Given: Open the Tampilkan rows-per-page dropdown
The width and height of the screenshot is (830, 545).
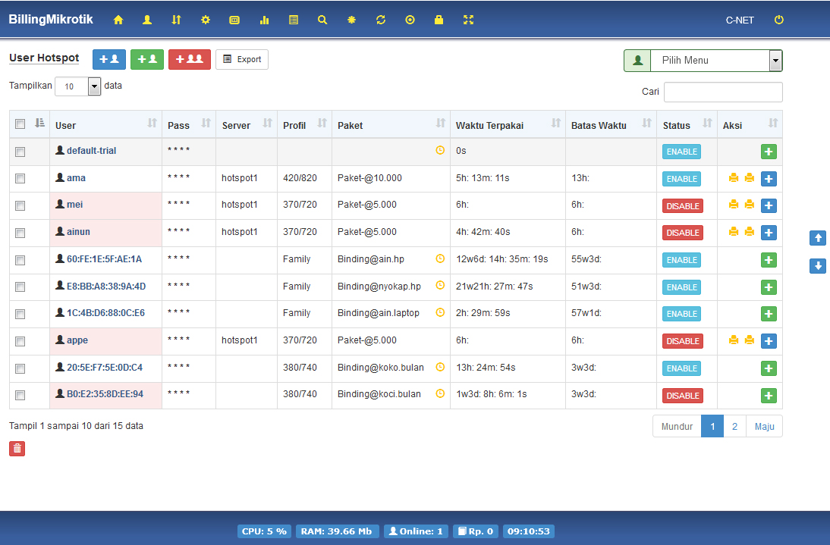Looking at the screenshot, I should tap(78, 86).
